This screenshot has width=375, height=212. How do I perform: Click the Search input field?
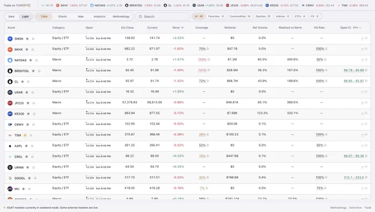pos(163,17)
